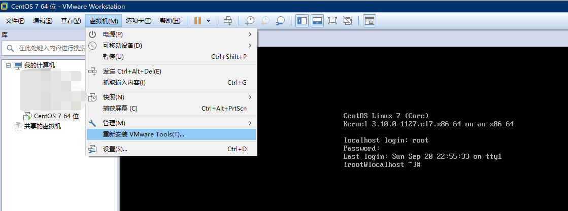Collapse the 我的计算机 tree node

[8, 65]
